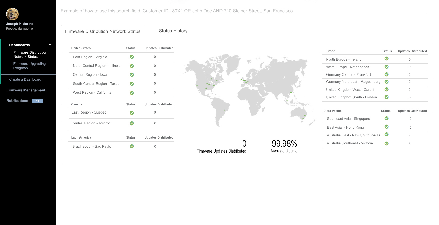Select the Southeast Asia - Singapore label
Screen dimensions: 439x225
[348, 119]
